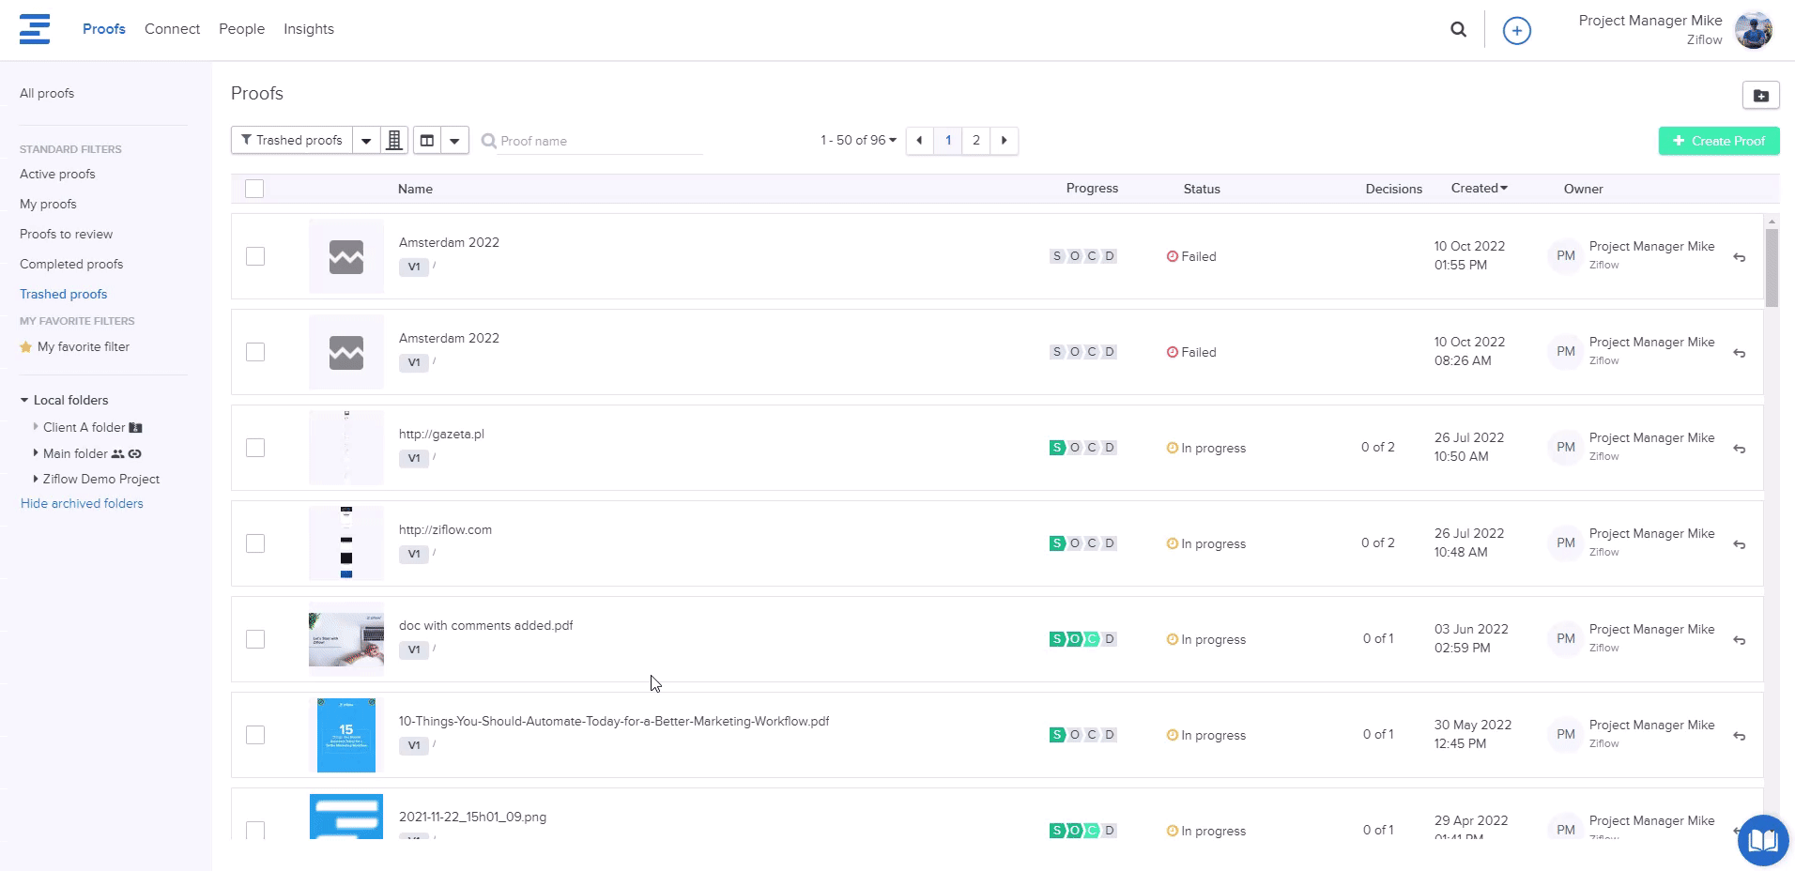Restore the first Amsterdam 2022 proof
Viewport: 1795px width, 871px height.
[x=1739, y=257]
